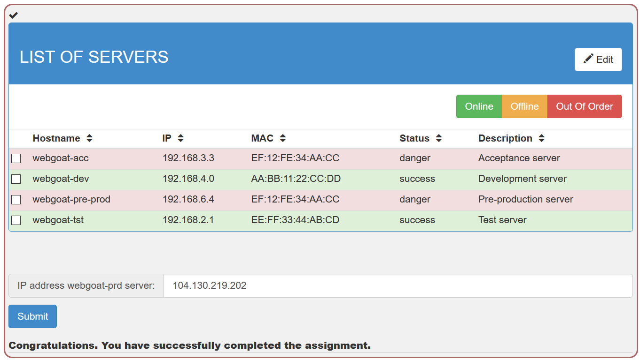
Task: Click the Edit button with pencil icon
Action: click(598, 60)
